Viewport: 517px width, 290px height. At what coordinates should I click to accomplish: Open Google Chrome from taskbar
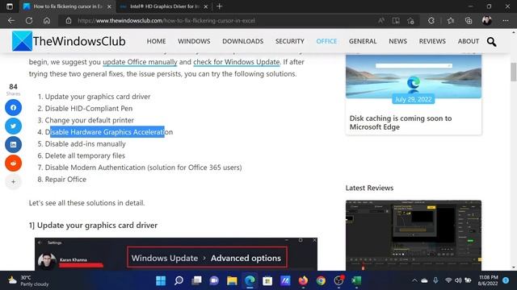321,280
